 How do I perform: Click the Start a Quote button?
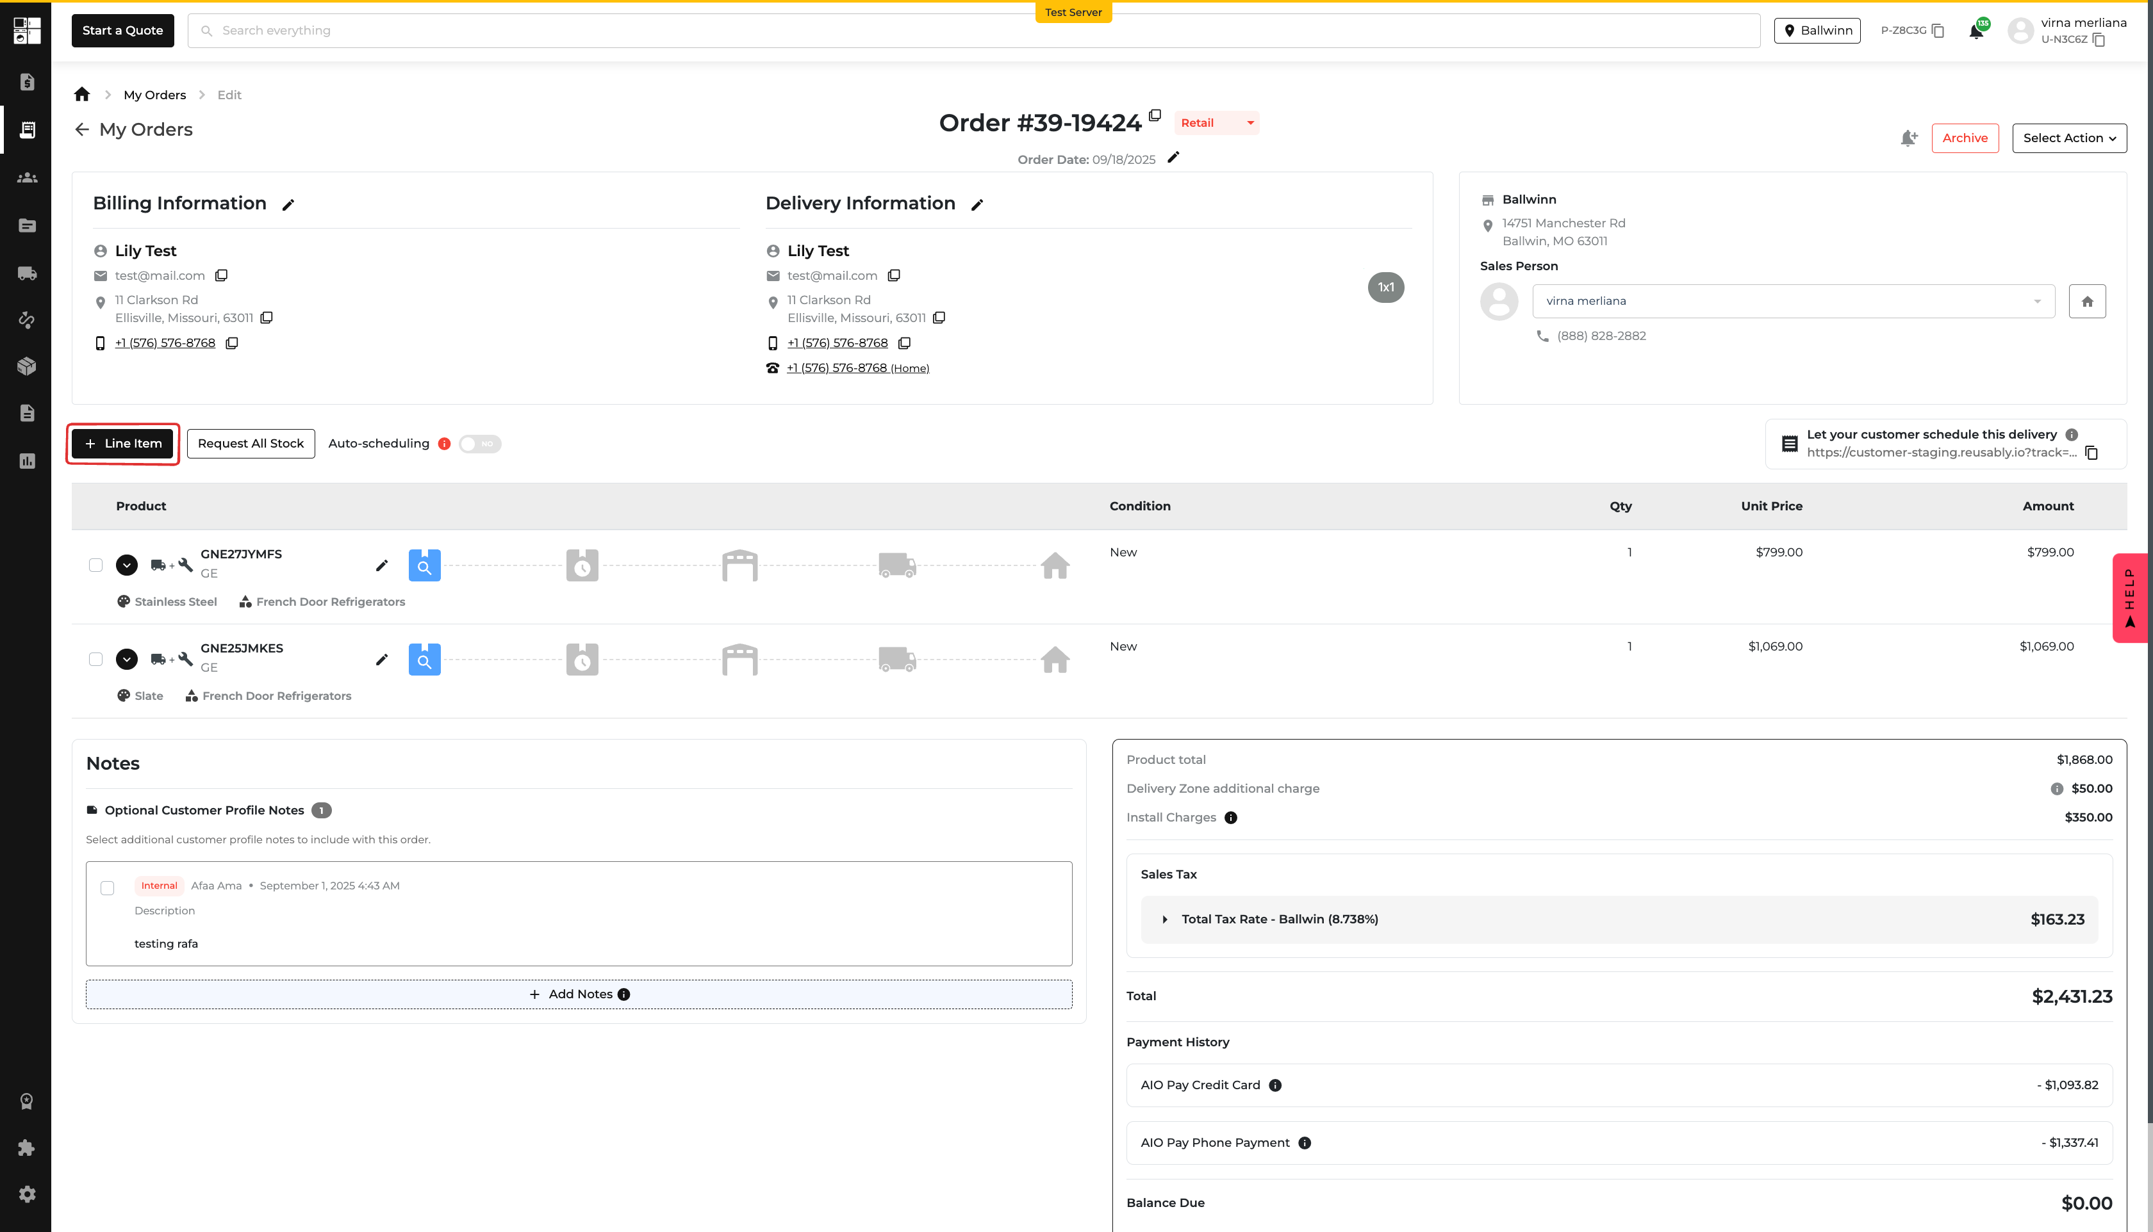point(123,31)
